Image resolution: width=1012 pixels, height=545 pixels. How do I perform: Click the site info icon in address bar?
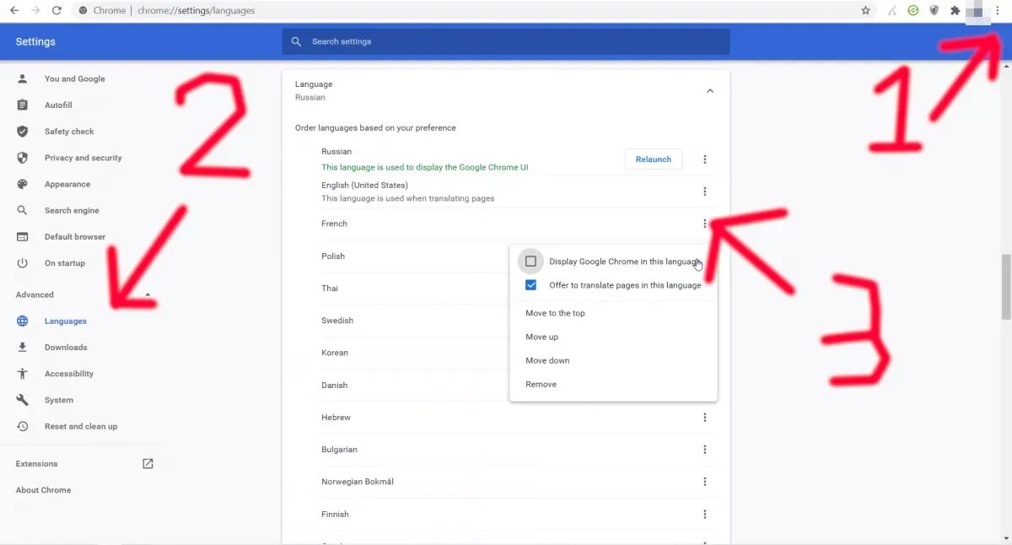pyautogui.click(x=83, y=11)
